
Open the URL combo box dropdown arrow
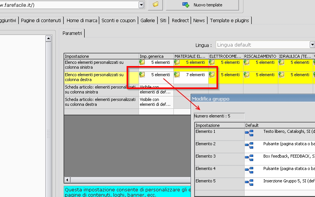point(142,5)
